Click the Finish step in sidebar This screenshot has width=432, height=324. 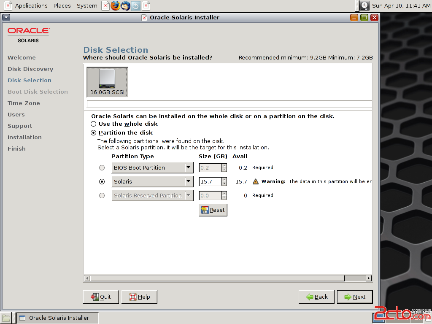click(16, 149)
